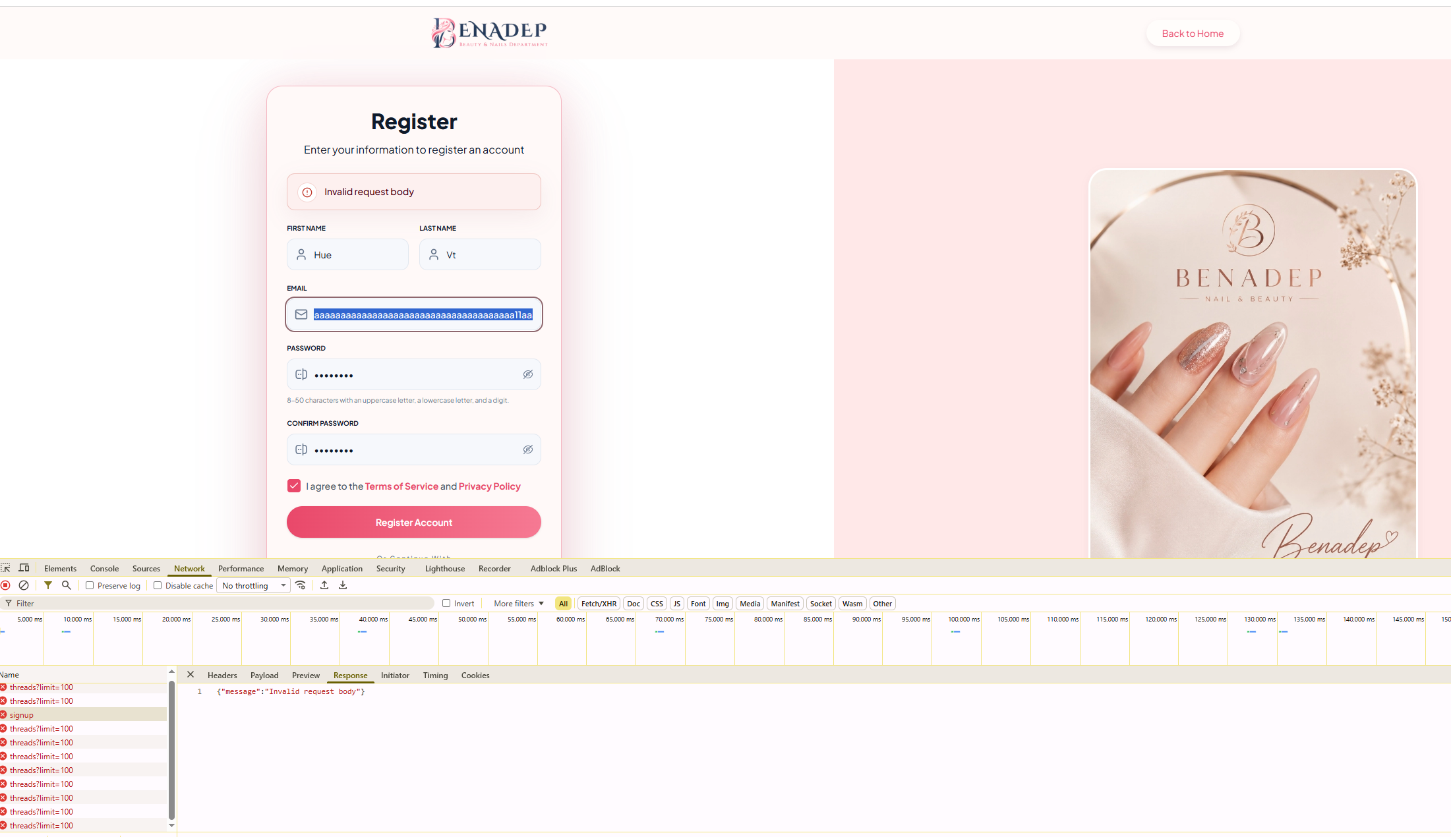Viewport: 1451px width, 837px height.
Task: Open the Adblock Plus DevTools tab
Action: tap(554, 569)
